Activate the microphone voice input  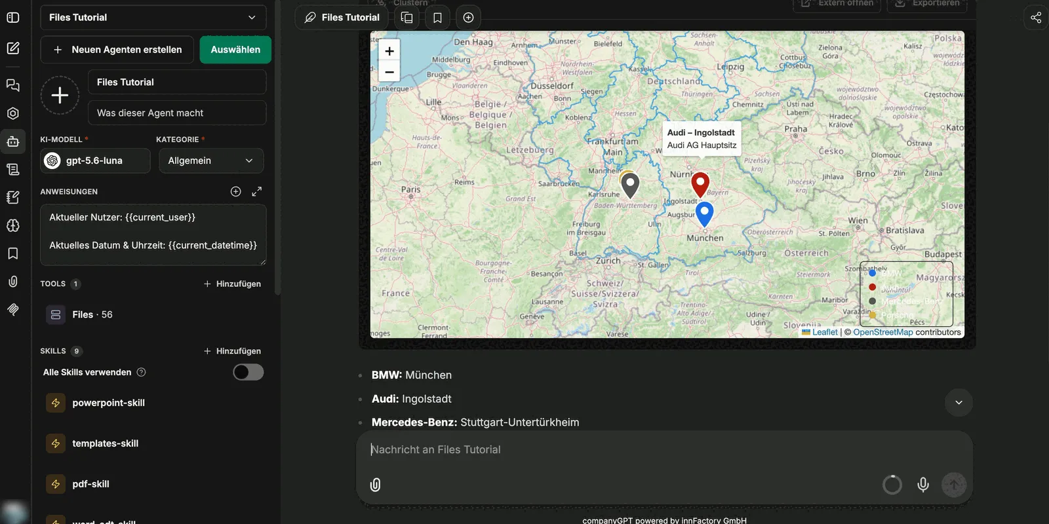coord(923,485)
